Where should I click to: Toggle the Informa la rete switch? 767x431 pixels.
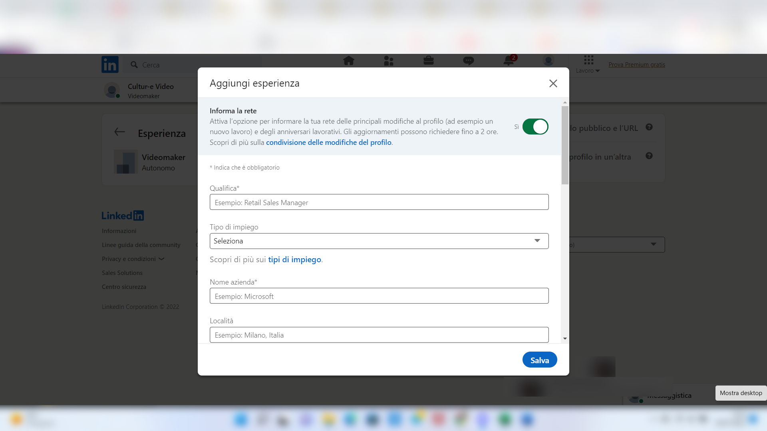[535, 127]
